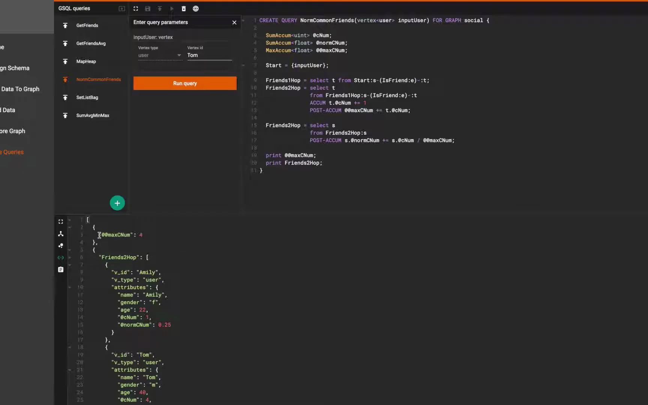Select the MapHeap query
The image size is (648, 405).
click(86, 61)
